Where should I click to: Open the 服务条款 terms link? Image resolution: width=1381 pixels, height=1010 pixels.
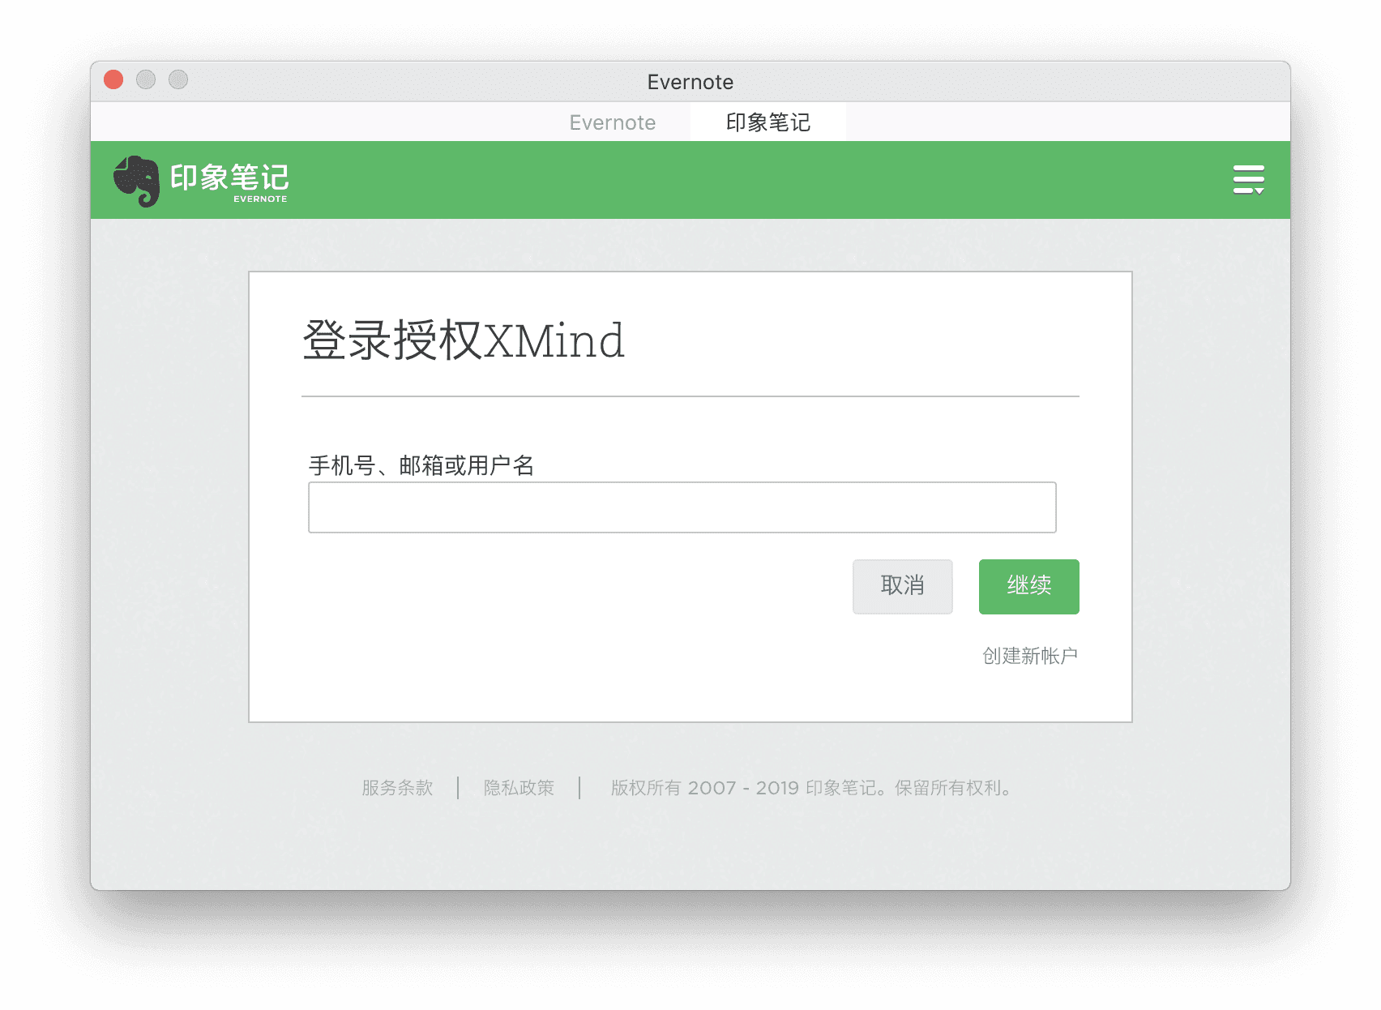[396, 787]
